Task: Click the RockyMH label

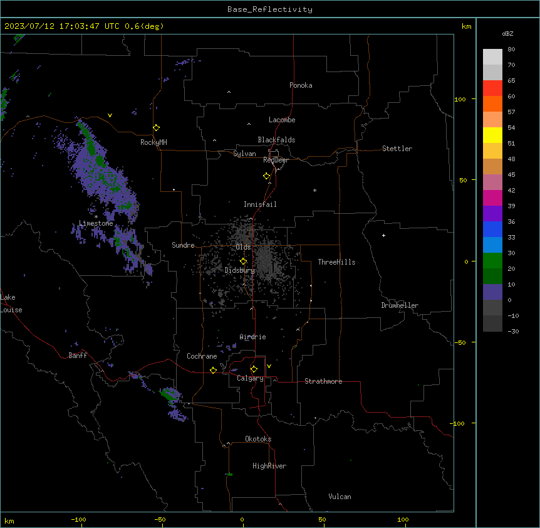Action: [153, 142]
